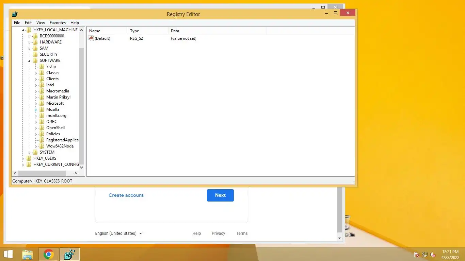The height and width of the screenshot is (261, 465).
Task: Select the HKEY_USERS key label
Action: [45, 158]
